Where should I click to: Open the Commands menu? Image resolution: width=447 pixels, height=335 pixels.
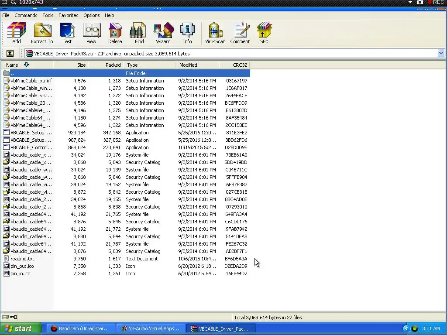[x=26, y=15]
